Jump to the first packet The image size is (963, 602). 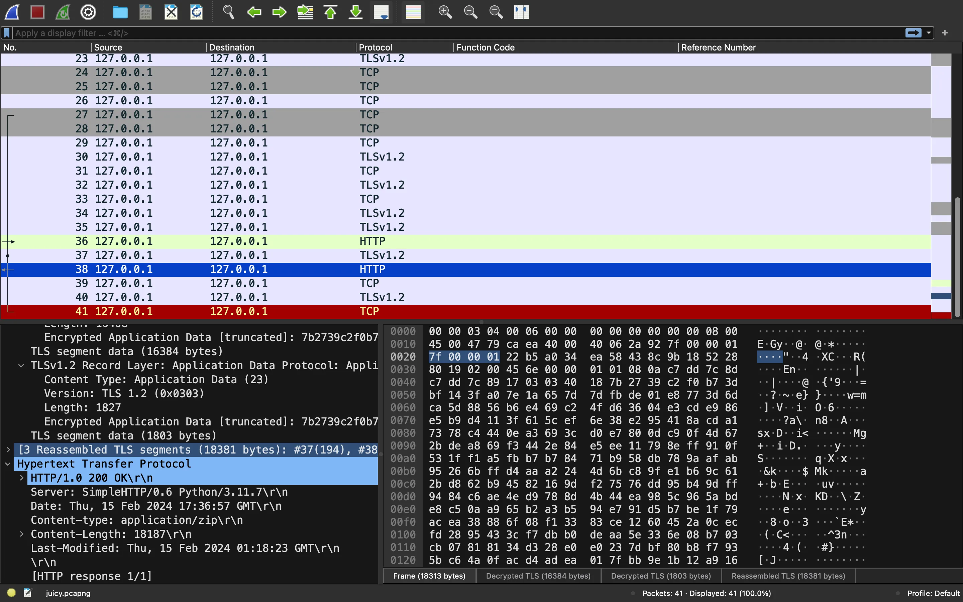coord(330,12)
